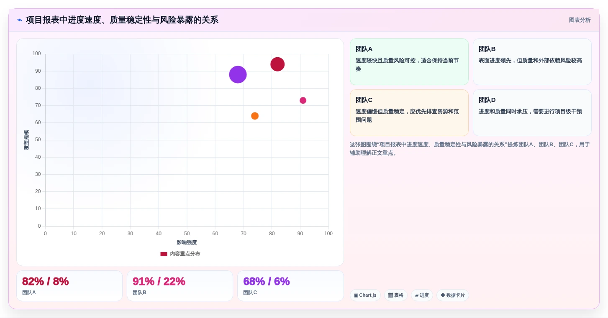Open the 团队A summary card

[x=409, y=62]
